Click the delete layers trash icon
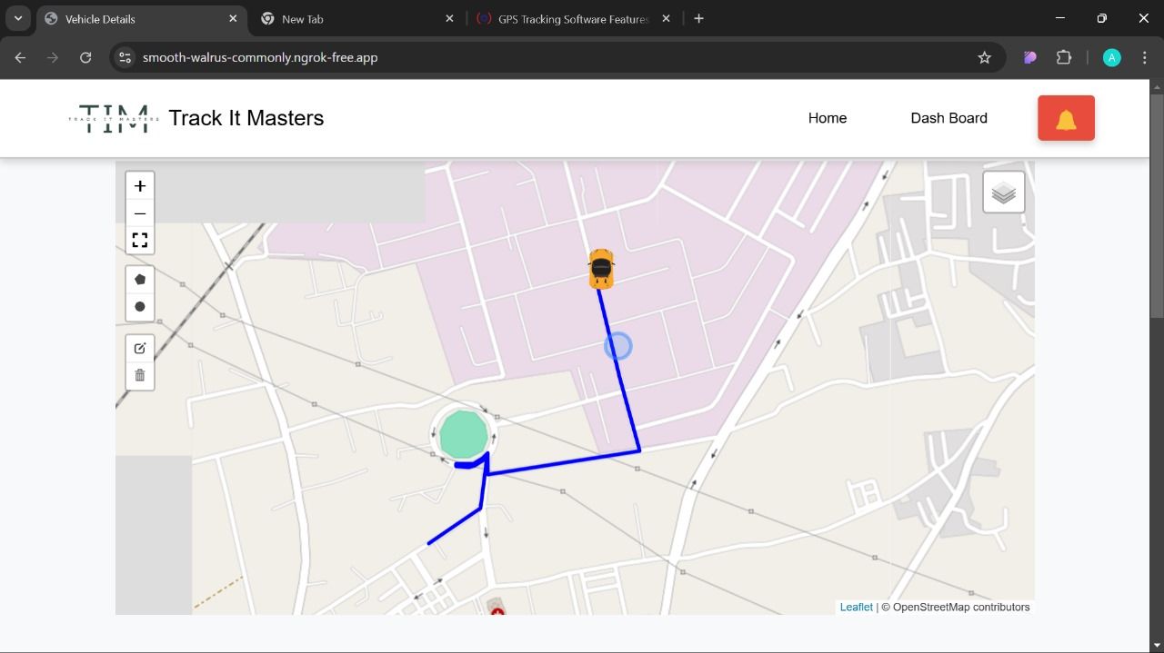This screenshot has width=1164, height=653. (140, 375)
